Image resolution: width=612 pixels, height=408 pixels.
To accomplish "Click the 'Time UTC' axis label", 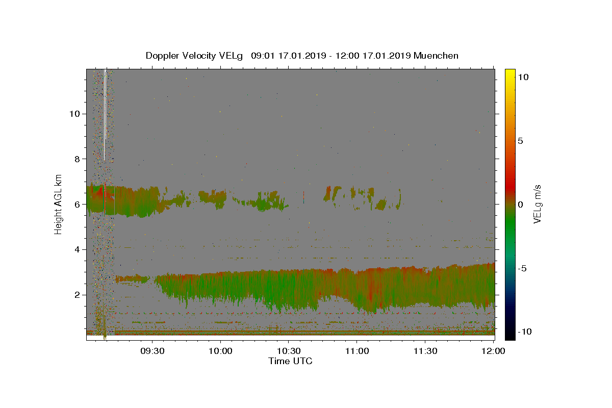I will pyautogui.click(x=290, y=361).
